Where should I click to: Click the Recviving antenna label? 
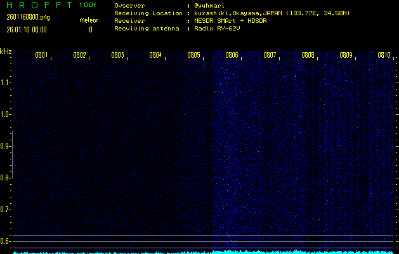tap(147, 29)
